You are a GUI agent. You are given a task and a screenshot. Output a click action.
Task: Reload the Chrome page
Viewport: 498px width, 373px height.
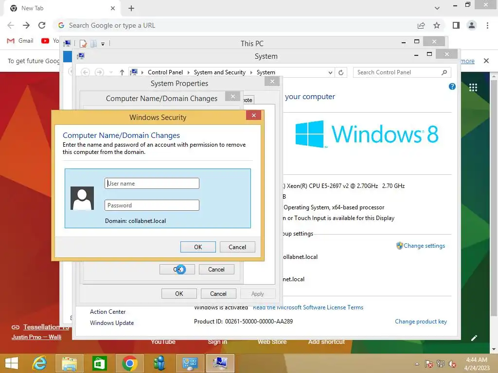42,25
